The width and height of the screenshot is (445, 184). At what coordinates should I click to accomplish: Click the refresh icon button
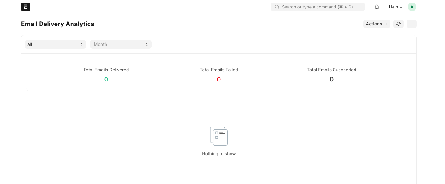click(x=399, y=24)
